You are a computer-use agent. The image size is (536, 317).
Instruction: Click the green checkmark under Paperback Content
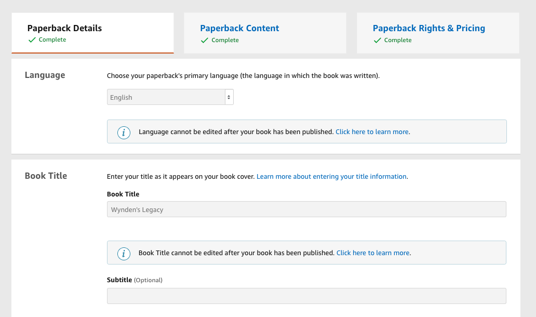pyautogui.click(x=204, y=40)
